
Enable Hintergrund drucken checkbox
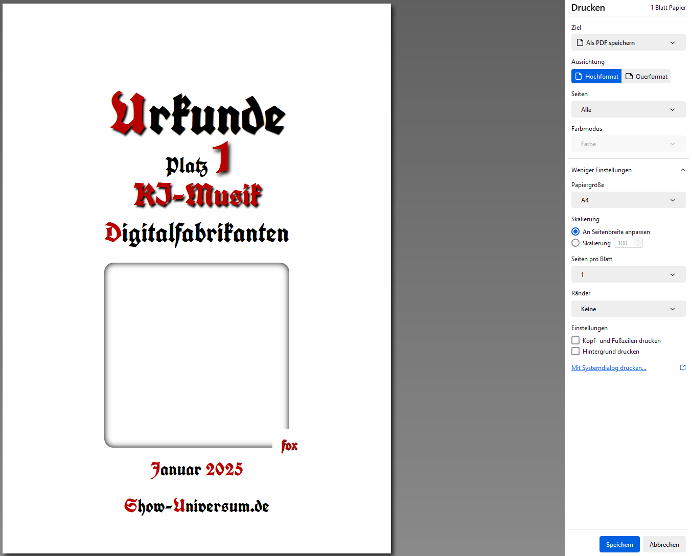(575, 351)
